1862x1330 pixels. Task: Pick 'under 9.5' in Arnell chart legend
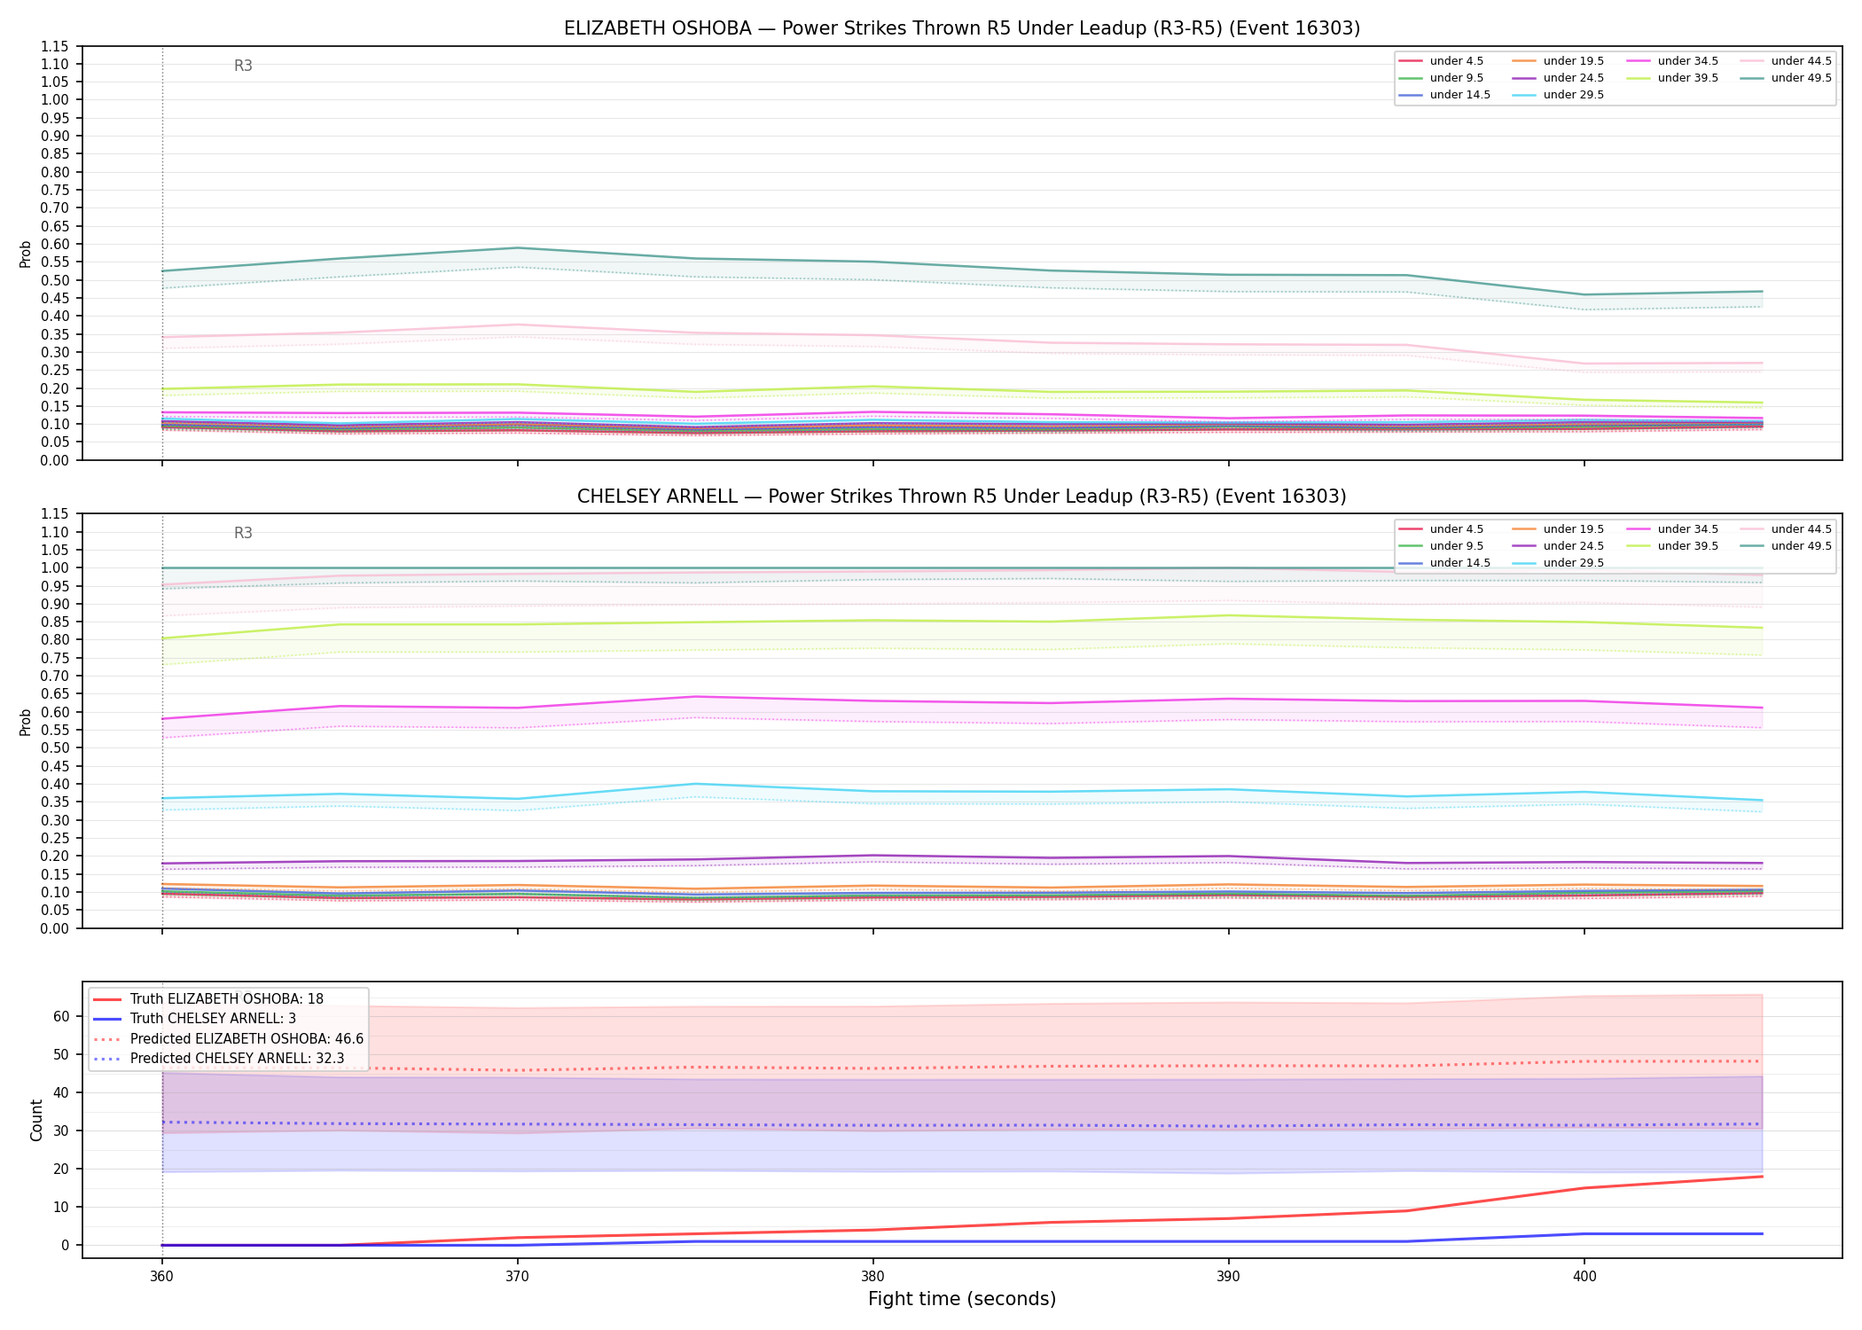click(x=1440, y=546)
